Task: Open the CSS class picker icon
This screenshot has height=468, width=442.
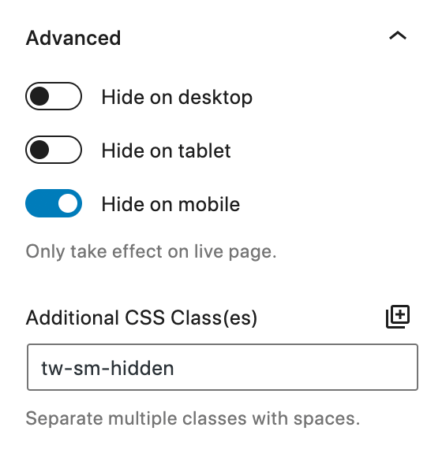Action: pos(398,317)
